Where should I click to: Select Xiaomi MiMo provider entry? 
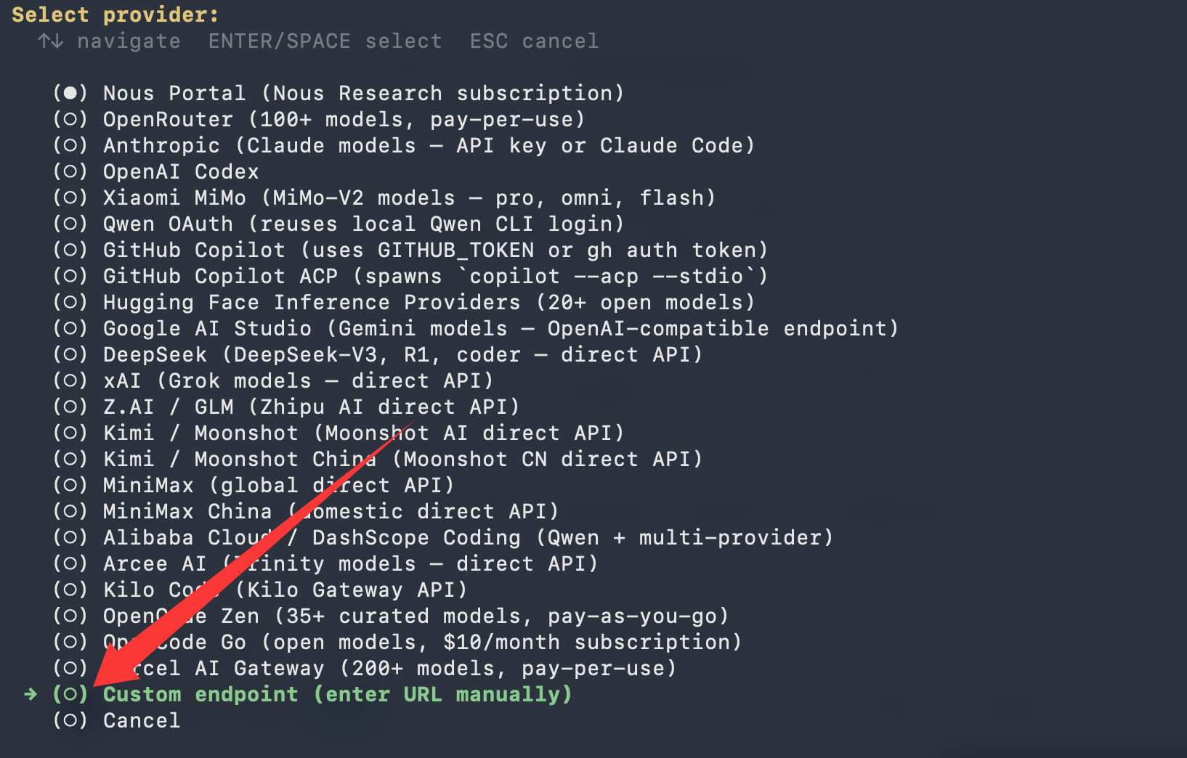click(384, 197)
